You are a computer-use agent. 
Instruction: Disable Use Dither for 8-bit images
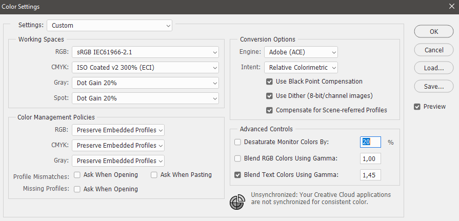(x=269, y=96)
